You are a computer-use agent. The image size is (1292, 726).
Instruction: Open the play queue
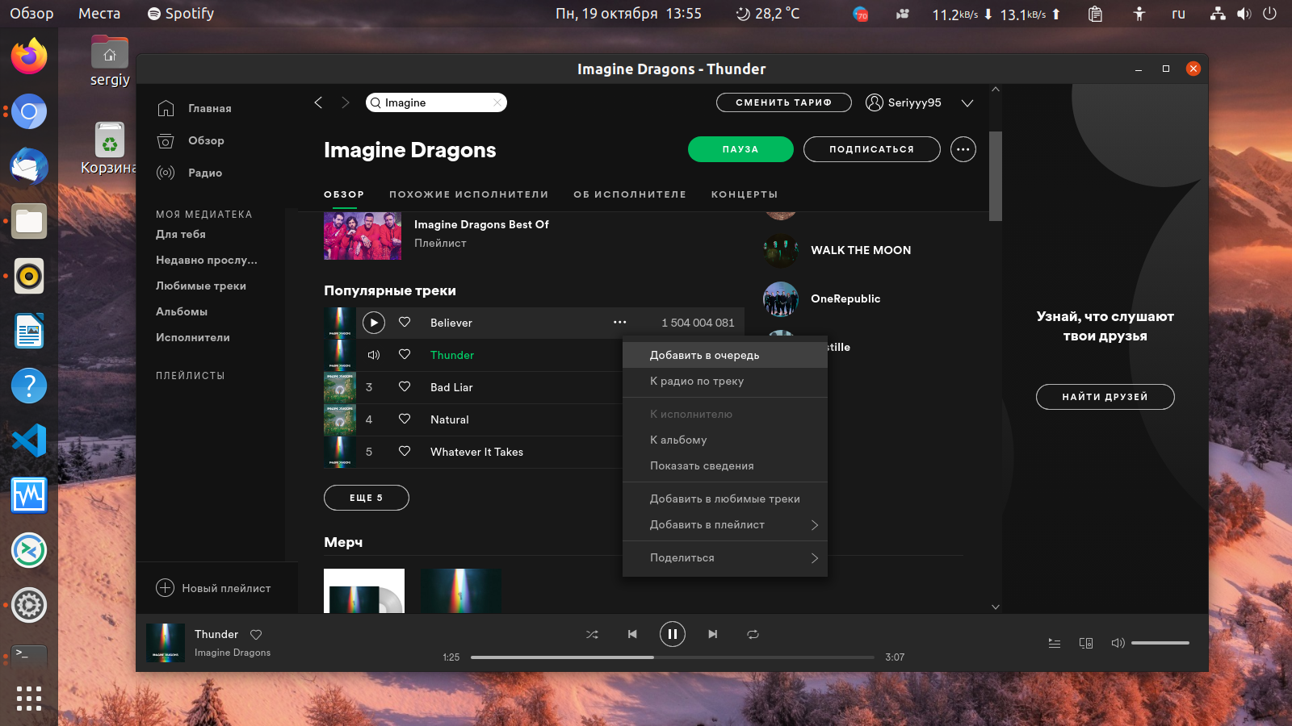pyautogui.click(x=1054, y=643)
